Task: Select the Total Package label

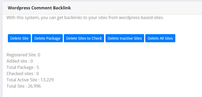Action: (20, 67)
